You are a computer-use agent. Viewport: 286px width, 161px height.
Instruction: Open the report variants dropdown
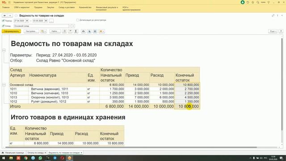[43, 31]
